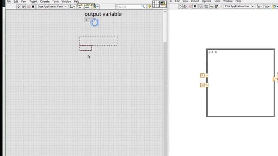Open the block diagram Help menu
The image size is (278, 156).
point(238,1)
